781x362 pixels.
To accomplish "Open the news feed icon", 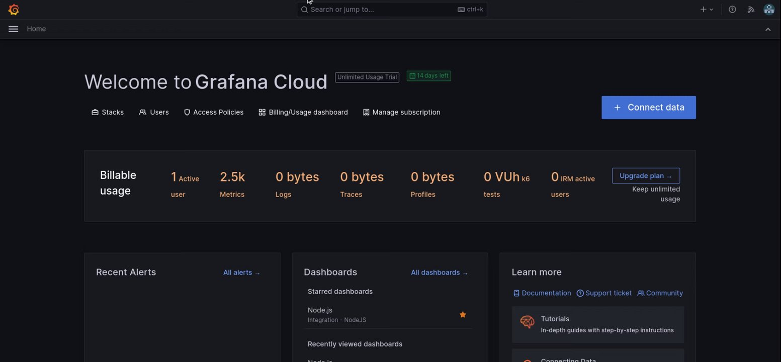I will tap(751, 10).
